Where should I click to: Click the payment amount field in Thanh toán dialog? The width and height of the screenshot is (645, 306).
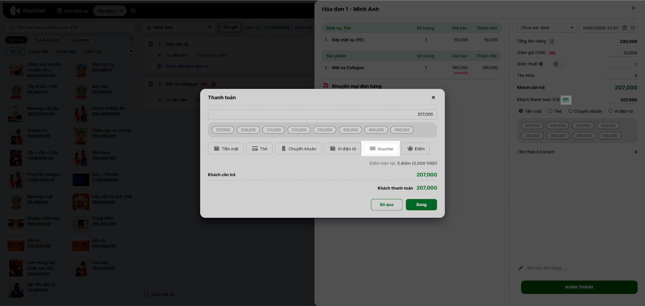(322, 114)
